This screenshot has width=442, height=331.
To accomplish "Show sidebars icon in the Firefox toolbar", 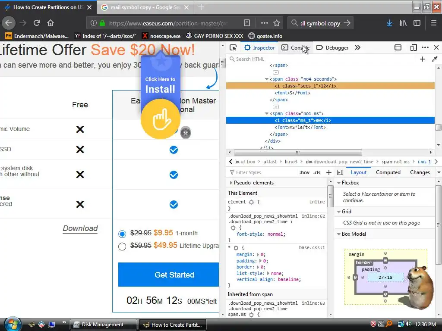I will click(417, 23).
